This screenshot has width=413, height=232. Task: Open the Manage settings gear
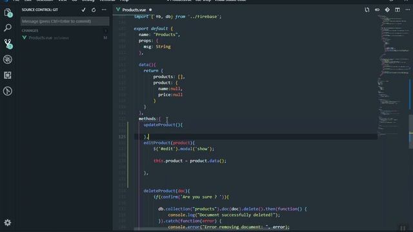click(8, 222)
